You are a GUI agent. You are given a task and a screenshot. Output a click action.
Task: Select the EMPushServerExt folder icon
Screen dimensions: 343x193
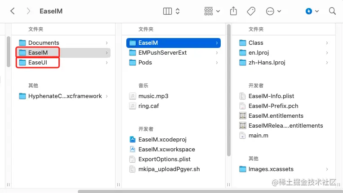[133, 52]
